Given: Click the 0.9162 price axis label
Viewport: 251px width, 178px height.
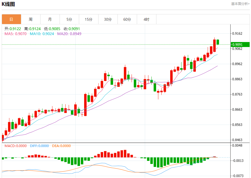Looking at the screenshot, I should (x=237, y=33).
